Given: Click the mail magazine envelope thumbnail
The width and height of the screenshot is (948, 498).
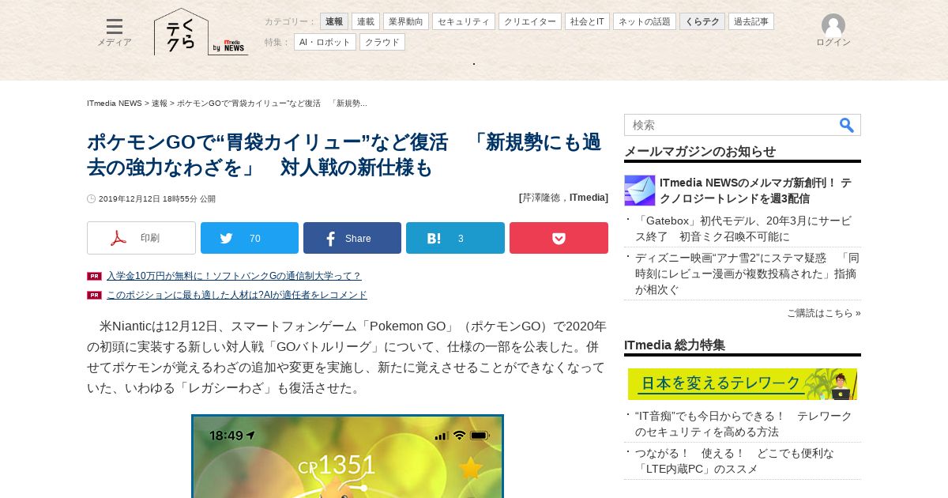Looking at the screenshot, I should [640, 191].
